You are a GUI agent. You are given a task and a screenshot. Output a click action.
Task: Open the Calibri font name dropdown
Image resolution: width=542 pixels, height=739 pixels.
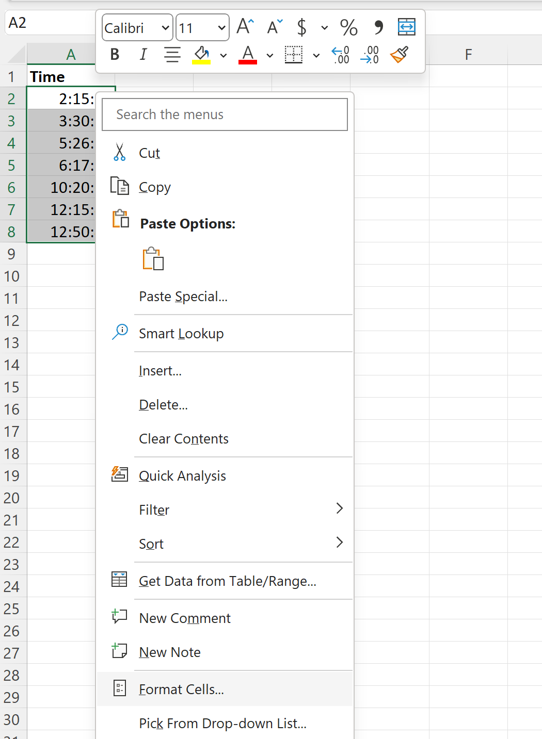click(137, 27)
